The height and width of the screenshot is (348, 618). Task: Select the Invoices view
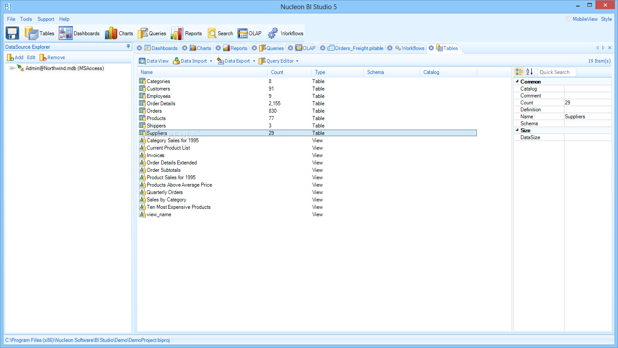point(307,155)
